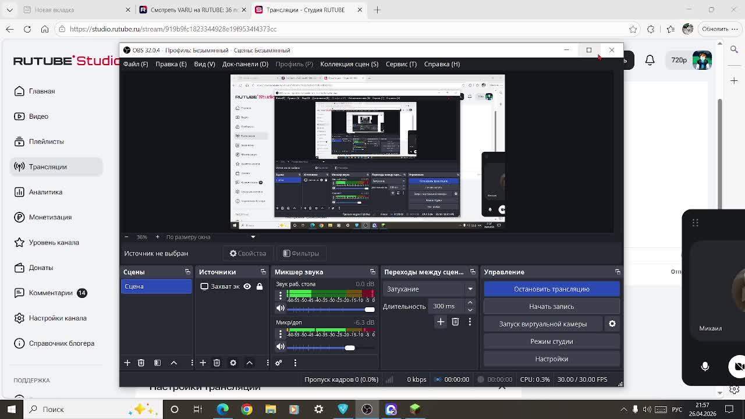Adjust Микр/доп volume slider
Image resolution: width=745 pixels, height=419 pixels.
[x=330, y=347]
